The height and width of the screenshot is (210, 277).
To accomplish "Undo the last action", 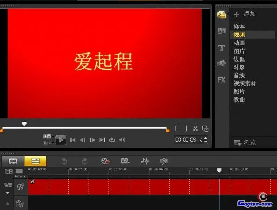I will [65, 161].
